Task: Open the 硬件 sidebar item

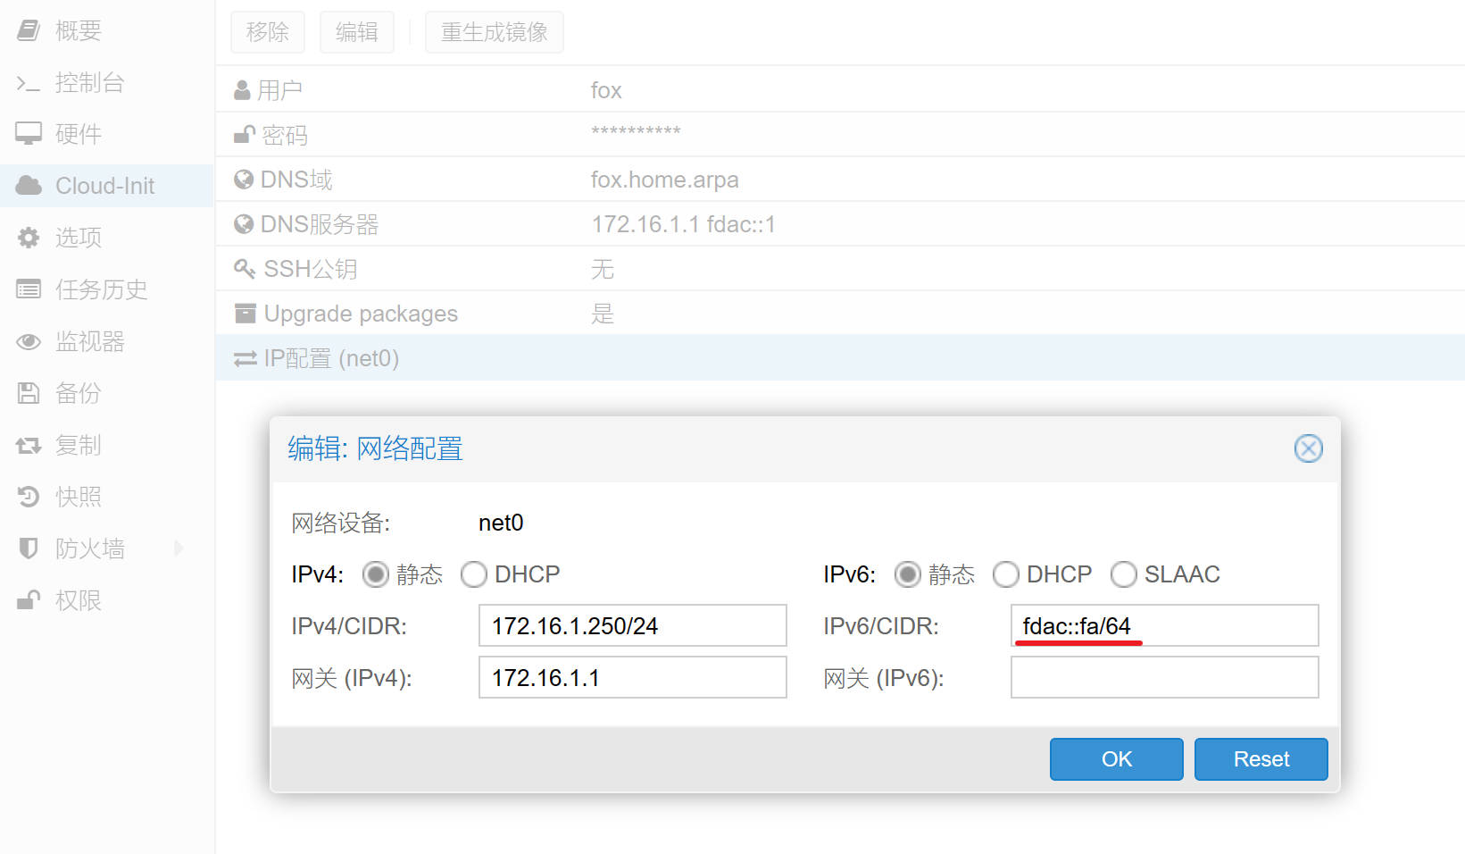Action: pos(107,134)
